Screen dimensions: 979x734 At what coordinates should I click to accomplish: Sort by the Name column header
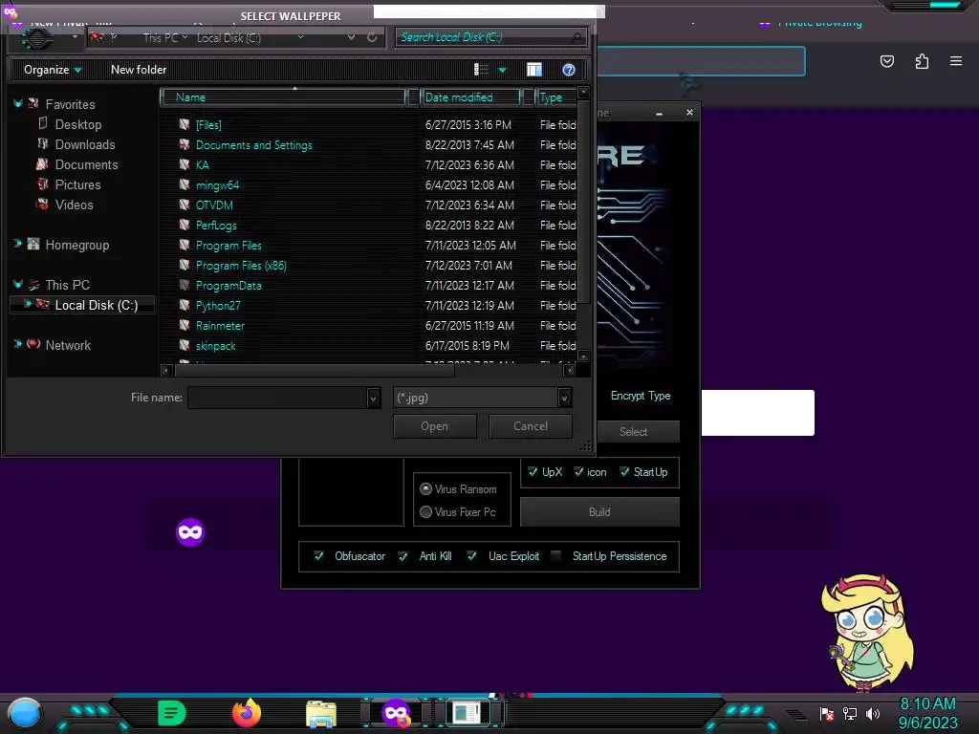(283, 97)
